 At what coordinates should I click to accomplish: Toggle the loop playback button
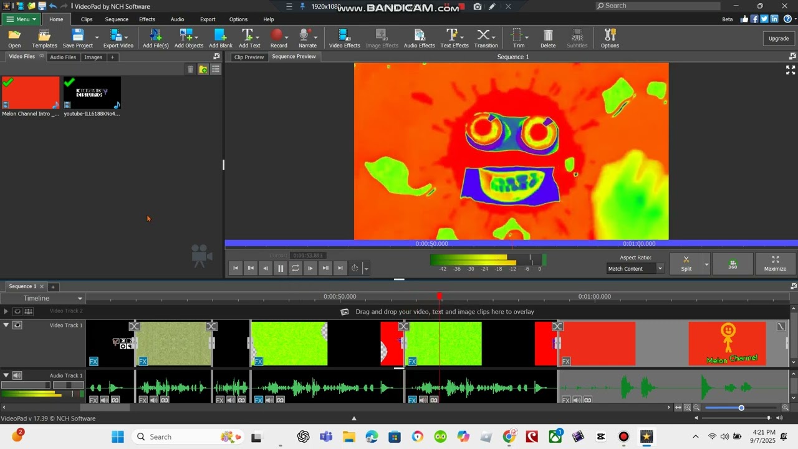click(x=295, y=268)
